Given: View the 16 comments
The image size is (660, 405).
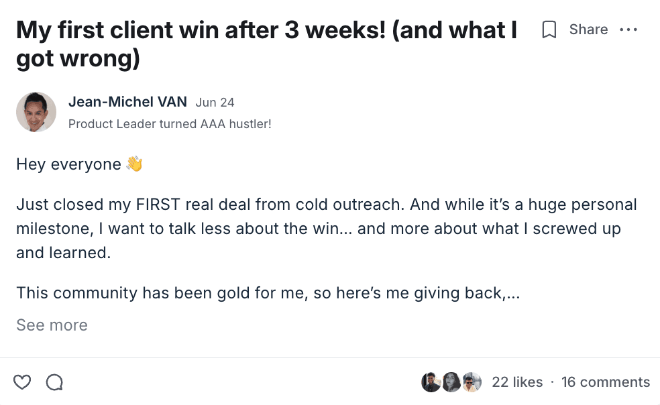Looking at the screenshot, I should point(605,382).
